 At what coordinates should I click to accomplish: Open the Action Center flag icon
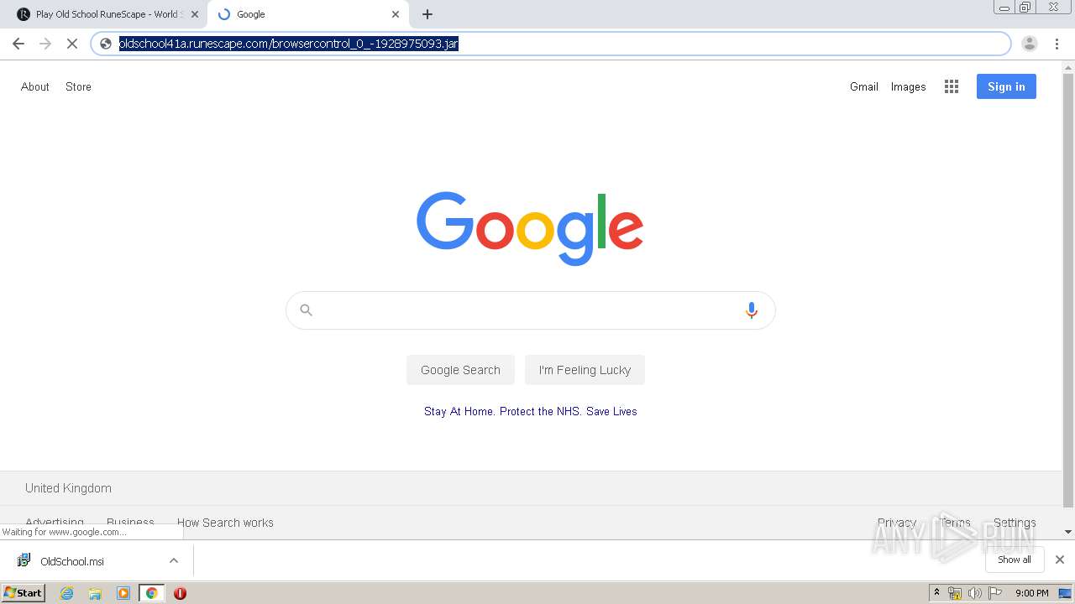(995, 593)
